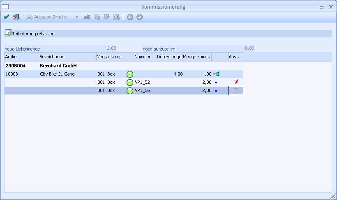
Task: Click the green checkmark confirm icon
Action: tap(7, 17)
